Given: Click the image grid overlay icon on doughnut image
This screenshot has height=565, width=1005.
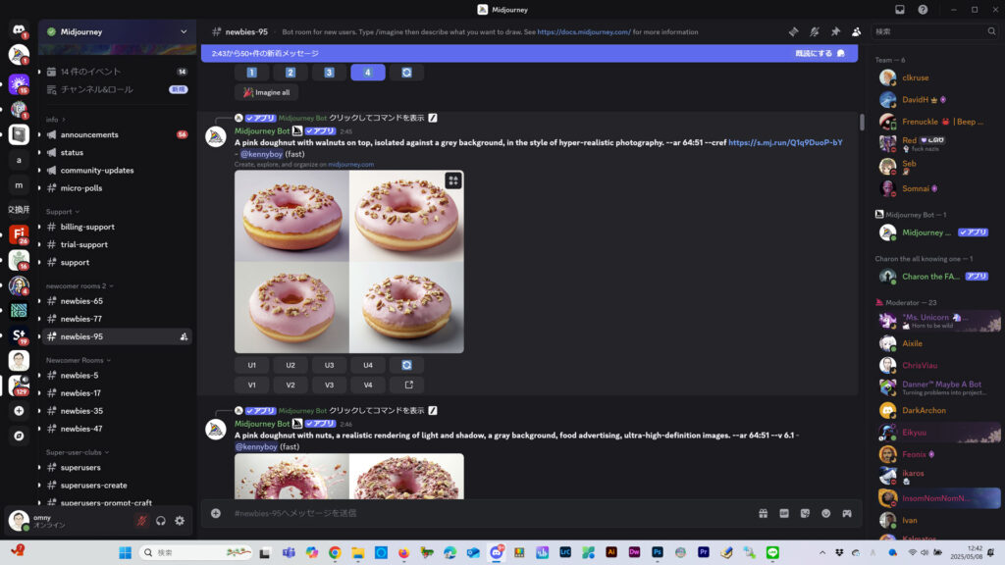Looking at the screenshot, I should point(453,180).
